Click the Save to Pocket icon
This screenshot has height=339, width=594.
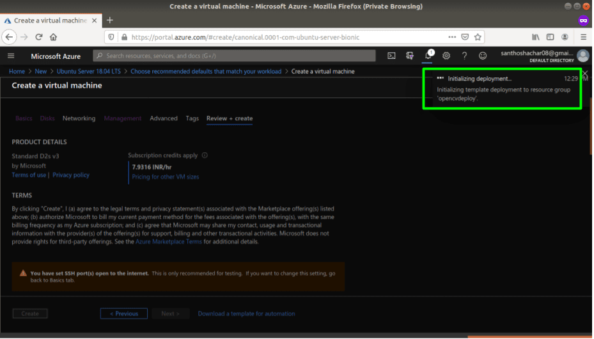pyautogui.click(x=465, y=37)
